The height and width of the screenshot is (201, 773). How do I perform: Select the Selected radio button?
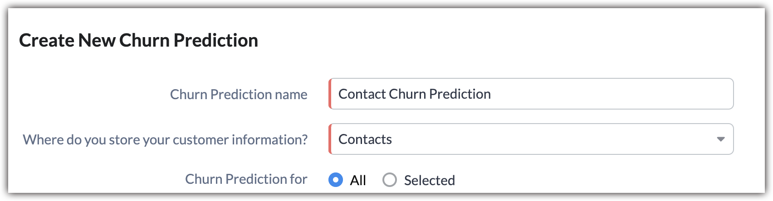click(x=389, y=180)
